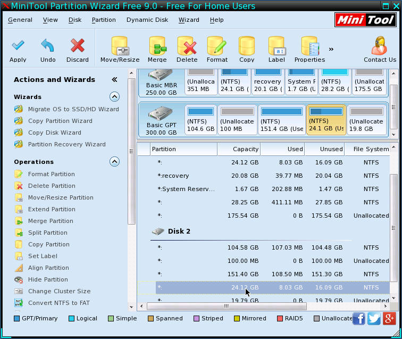Choose the Set Label operation
The width and height of the screenshot is (402, 339).
43,256
